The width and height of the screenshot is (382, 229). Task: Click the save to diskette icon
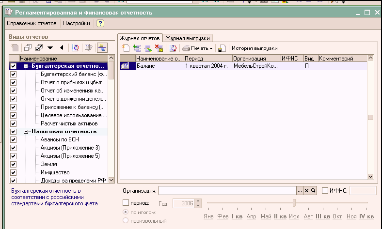(221, 48)
